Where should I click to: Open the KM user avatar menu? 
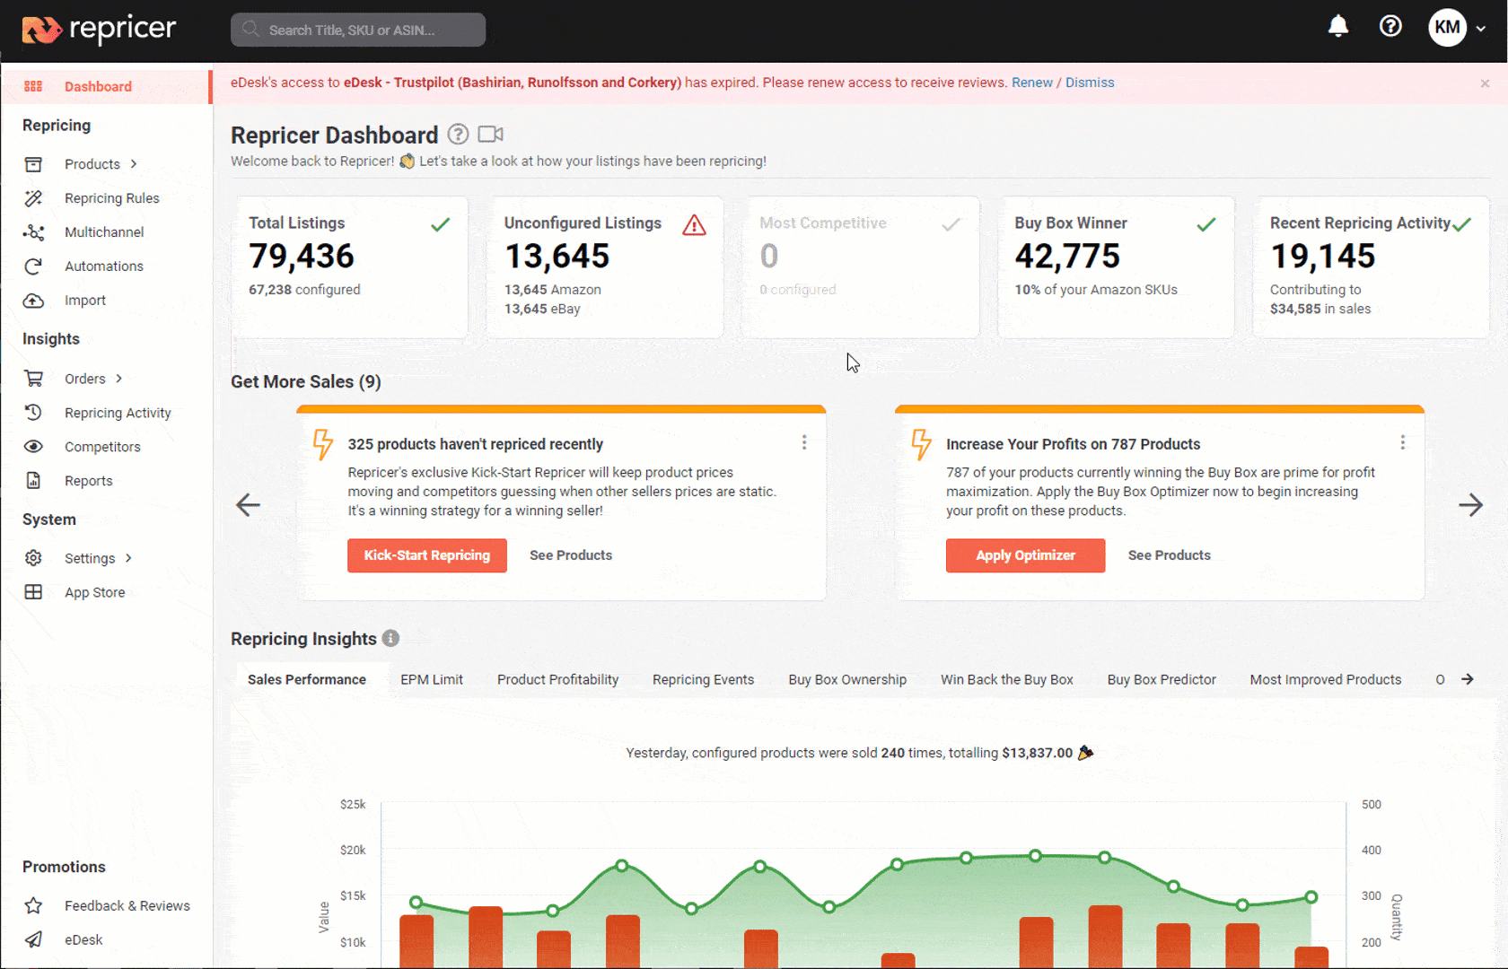click(x=1447, y=28)
